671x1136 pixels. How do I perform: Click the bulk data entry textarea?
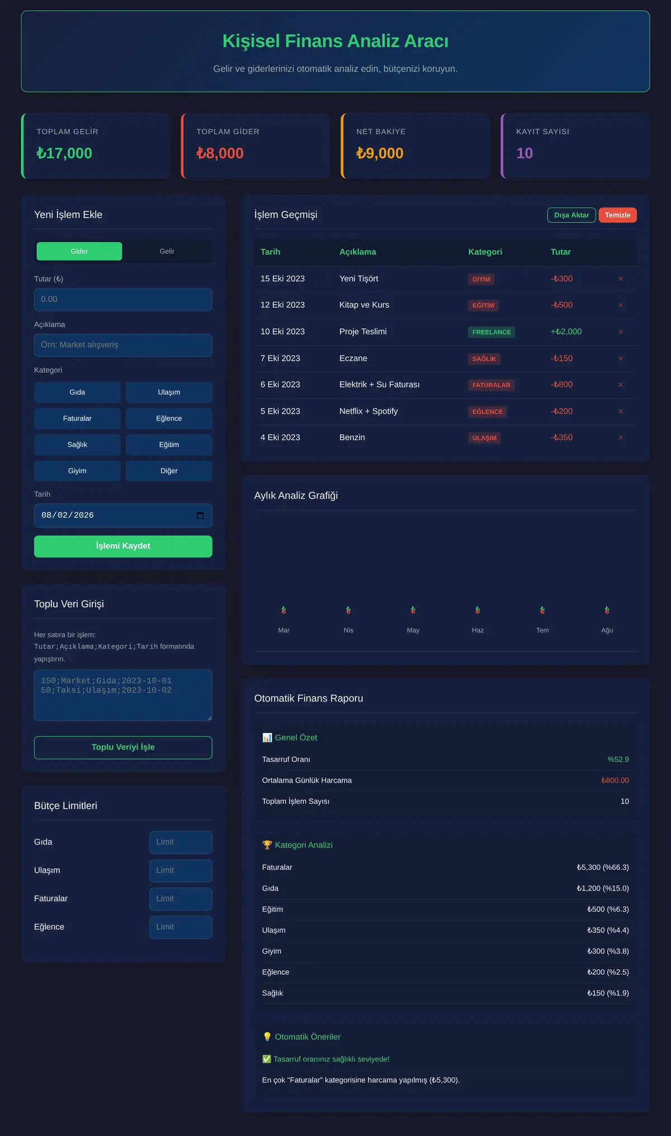click(x=123, y=695)
